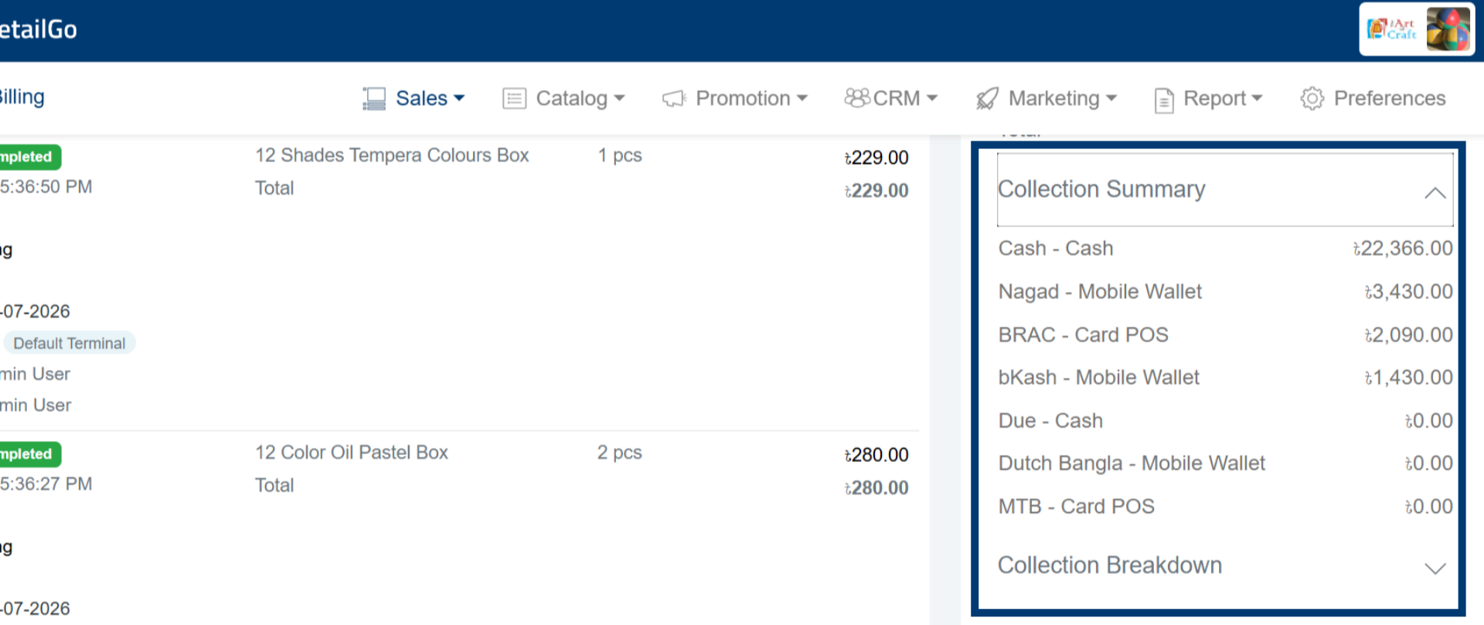This screenshot has width=1484, height=625.
Task: Click the CRM people icon
Action: click(857, 97)
